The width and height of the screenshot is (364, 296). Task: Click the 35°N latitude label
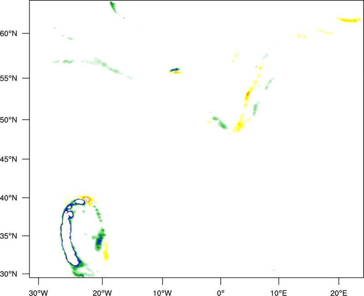(8, 236)
